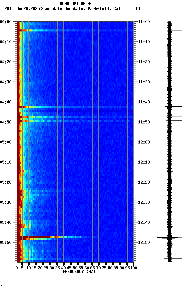Click the '04:30' PDT time label
The width and height of the screenshot is (184, 289).
(6, 82)
